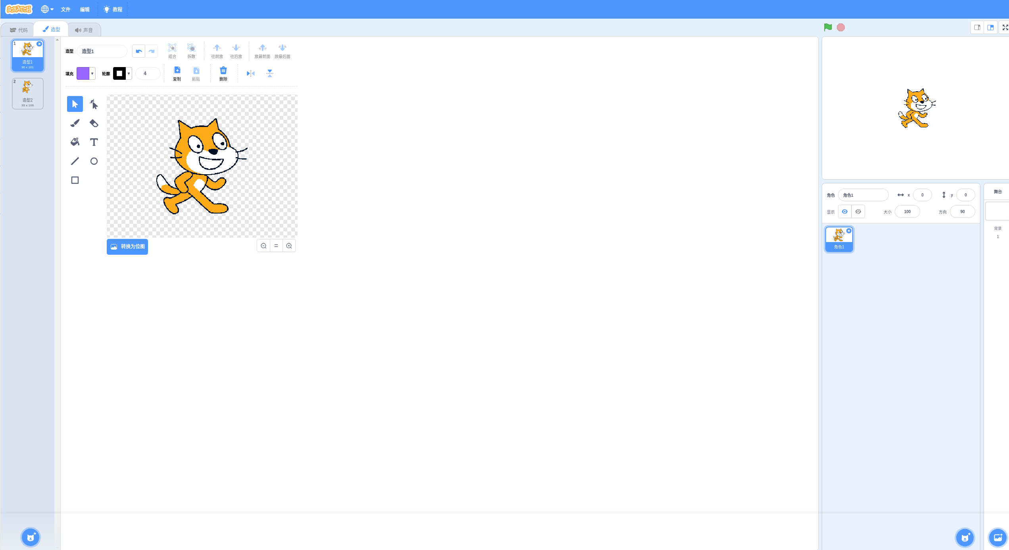The height and width of the screenshot is (550, 1009).
Task: Open the 文件 menu
Action: click(65, 9)
